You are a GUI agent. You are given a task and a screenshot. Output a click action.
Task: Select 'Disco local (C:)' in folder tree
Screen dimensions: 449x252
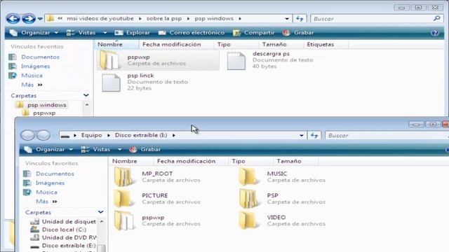(x=64, y=230)
